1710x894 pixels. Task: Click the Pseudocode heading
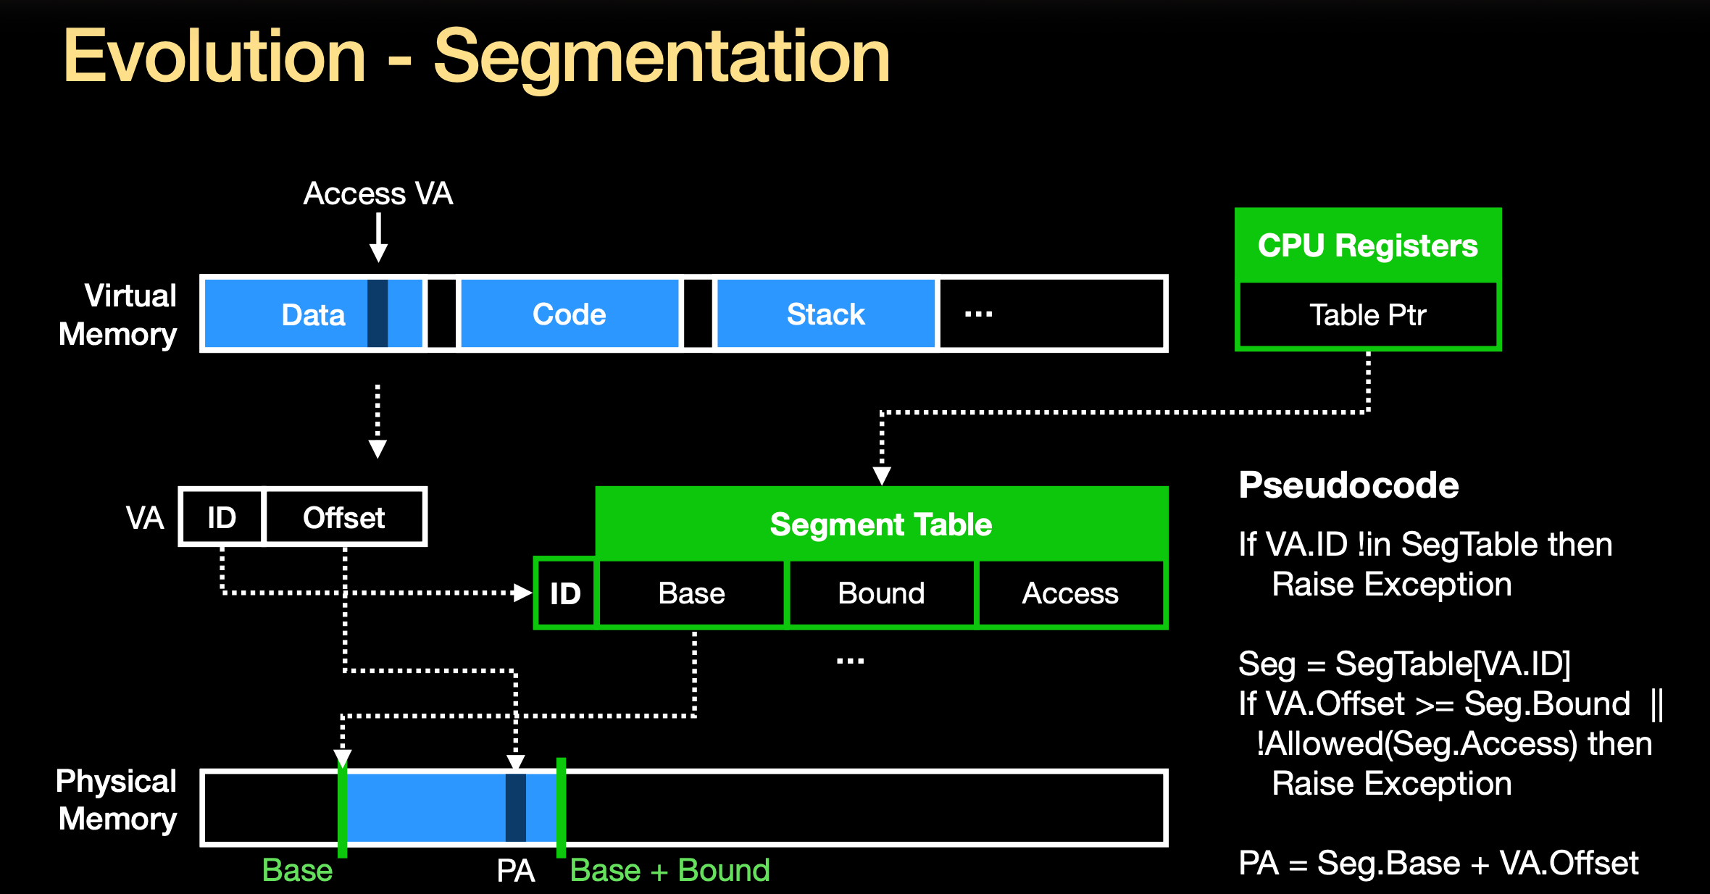(1348, 485)
